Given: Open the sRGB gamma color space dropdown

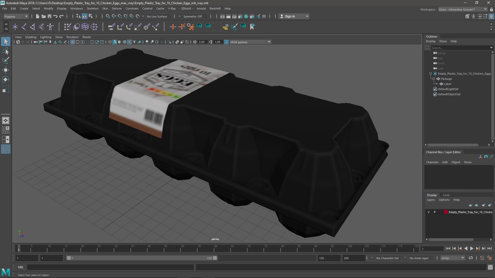Looking at the screenshot, I should (x=250, y=42).
